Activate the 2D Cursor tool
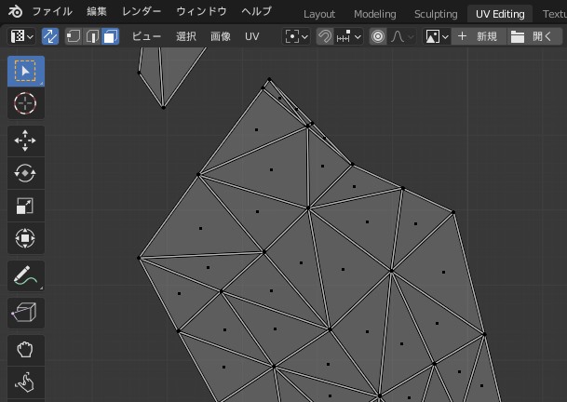This screenshot has width=567, height=402. [x=25, y=103]
